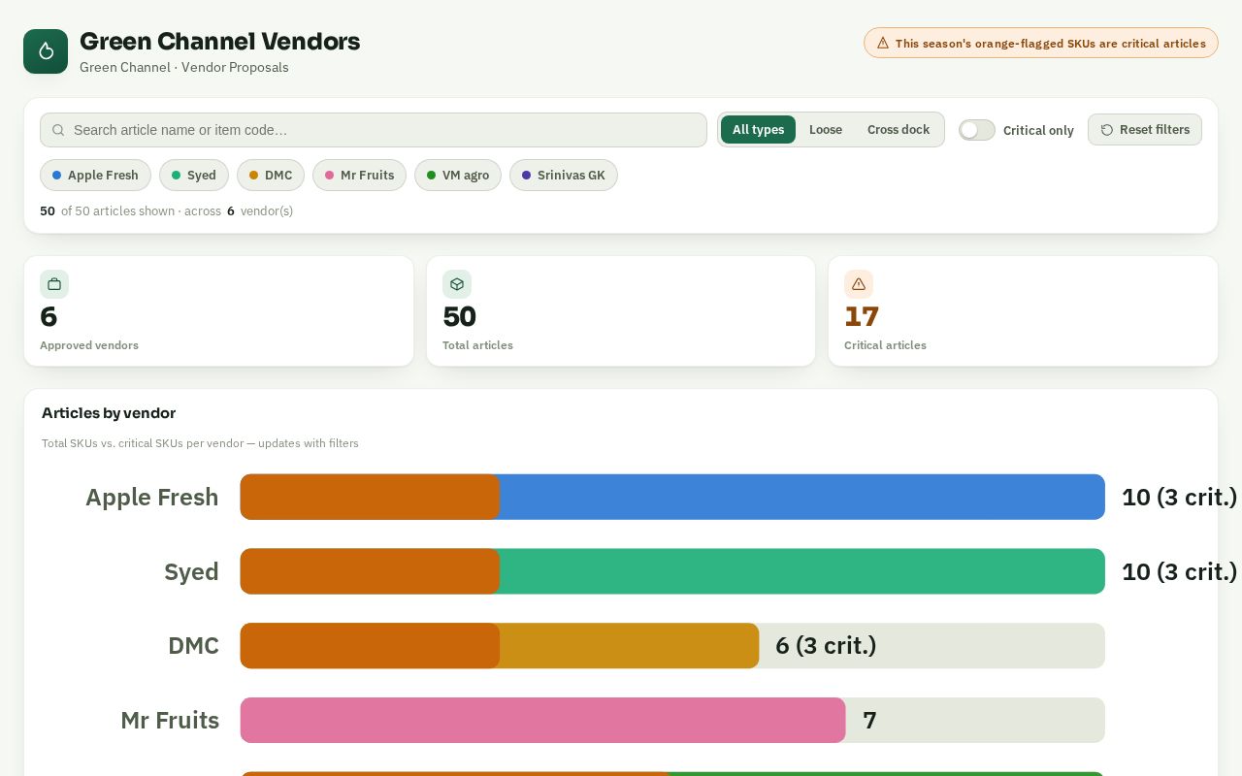Screen dimensions: 1242x776
Task: Toggle the Apple Fresh vendor chip
Action: (x=95, y=176)
